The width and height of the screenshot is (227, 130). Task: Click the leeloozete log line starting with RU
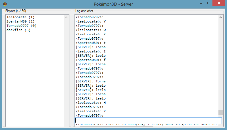(x=91, y=34)
